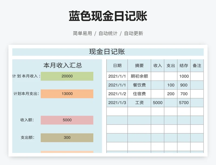Click the 住宿费 summary cell
The width and height of the screenshot is (216, 165).
139,94
